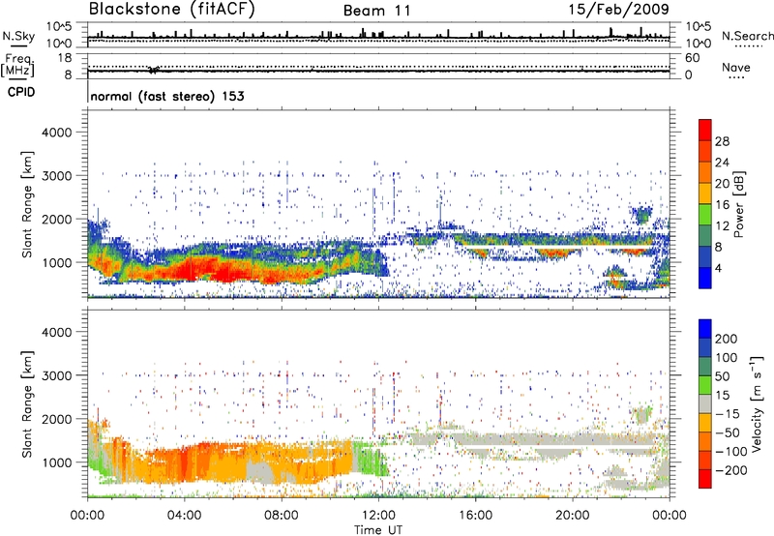Click the 'Time UT' axis title
Viewport: 774px width, 536px height.
(x=378, y=530)
